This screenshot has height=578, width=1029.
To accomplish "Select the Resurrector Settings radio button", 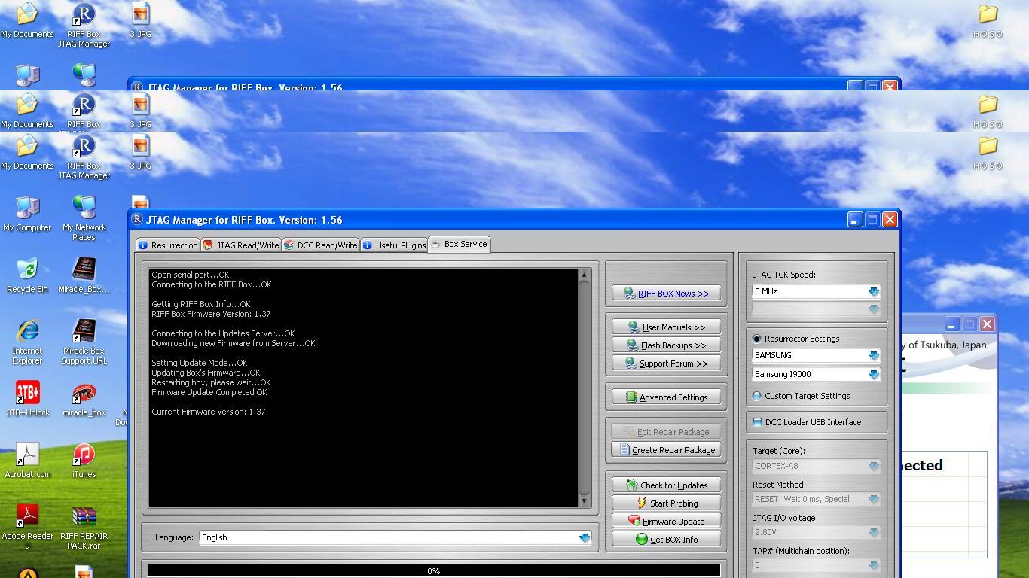I will [x=757, y=339].
